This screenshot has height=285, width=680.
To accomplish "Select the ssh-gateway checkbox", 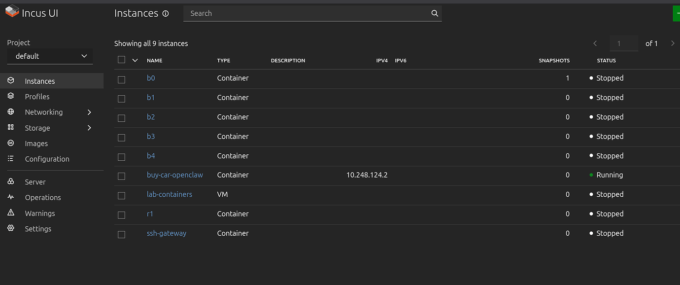I will click(x=122, y=234).
